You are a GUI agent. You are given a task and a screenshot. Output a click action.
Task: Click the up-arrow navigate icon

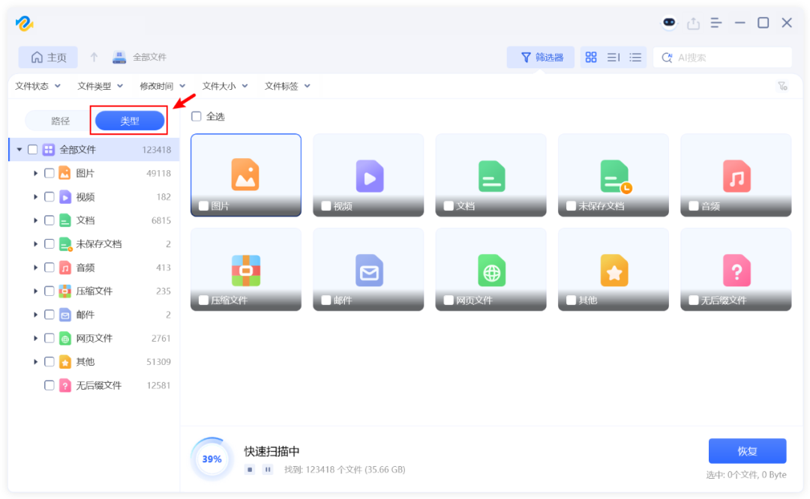click(94, 57)
